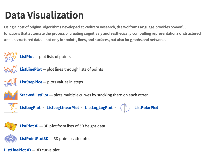Click the Data Visualization page heading

pos(44,15)
